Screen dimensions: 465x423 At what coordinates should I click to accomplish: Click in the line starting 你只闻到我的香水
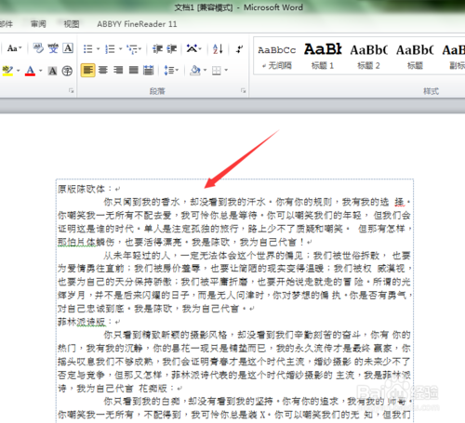tap(257, 203)
